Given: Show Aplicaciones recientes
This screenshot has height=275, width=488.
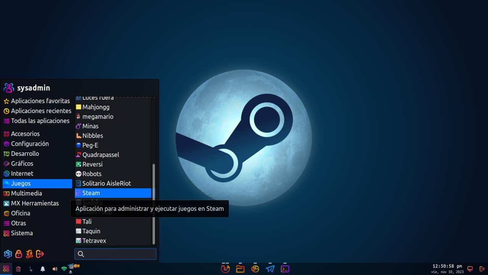Looking at the screenshot, I should click(37, 111).
